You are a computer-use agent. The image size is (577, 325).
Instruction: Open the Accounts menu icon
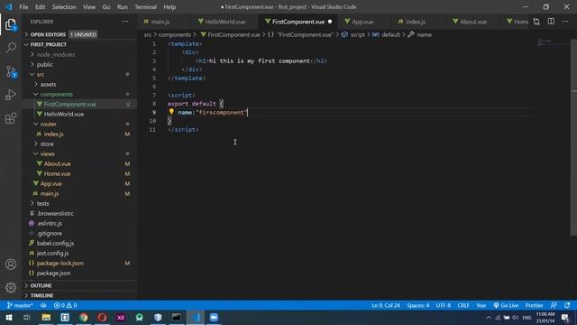pos(11,265)
